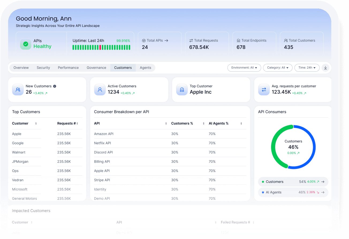Click the donut chart center Customers 46%
This screenshot has height=239, width=349.
coord(293,147)
